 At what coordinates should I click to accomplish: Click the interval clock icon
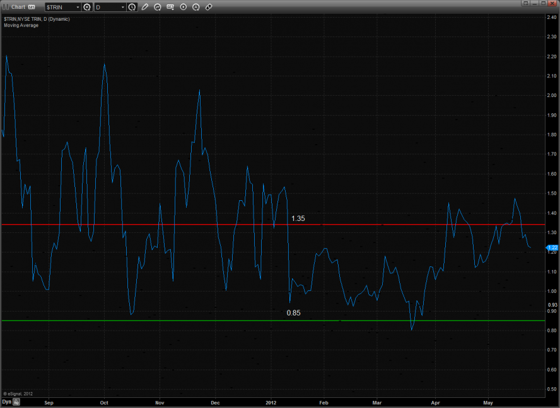tap(132, 7)
